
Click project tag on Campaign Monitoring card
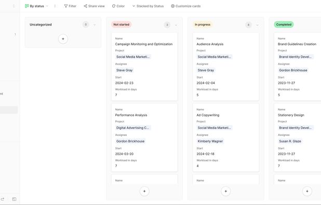[133, 57]
